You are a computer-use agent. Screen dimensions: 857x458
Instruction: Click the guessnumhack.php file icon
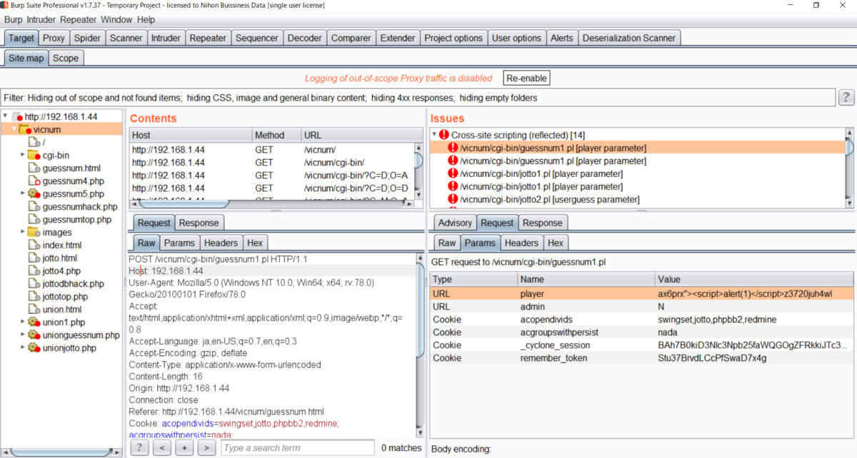click(34, 207)
